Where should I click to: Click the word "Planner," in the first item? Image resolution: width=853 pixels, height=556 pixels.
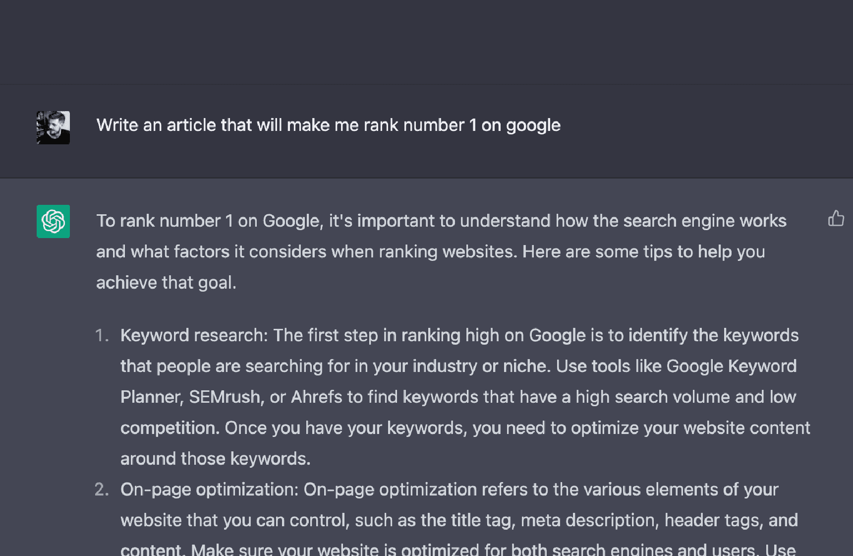click(x=152, y=397)
